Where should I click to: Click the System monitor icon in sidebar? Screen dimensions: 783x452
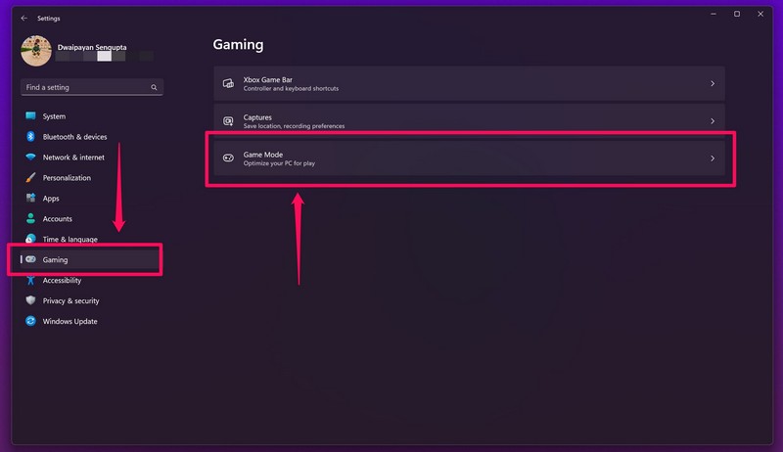(x=30, y=116)
